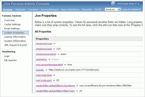Viewport: 145px width, 97px height.
Task: Open Email Settings in the sidebar
Action: click(x=12, y=28)
